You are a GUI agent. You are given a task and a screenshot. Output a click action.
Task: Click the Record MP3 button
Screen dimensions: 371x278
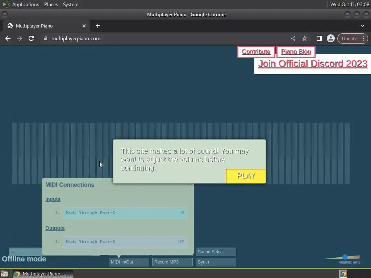[x=172, y=262]
